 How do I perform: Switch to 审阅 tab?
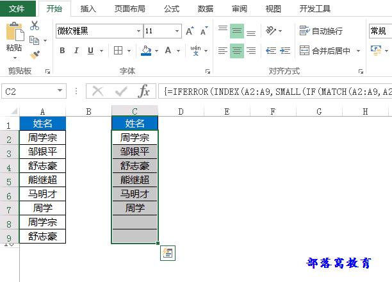tap(240, 9)
